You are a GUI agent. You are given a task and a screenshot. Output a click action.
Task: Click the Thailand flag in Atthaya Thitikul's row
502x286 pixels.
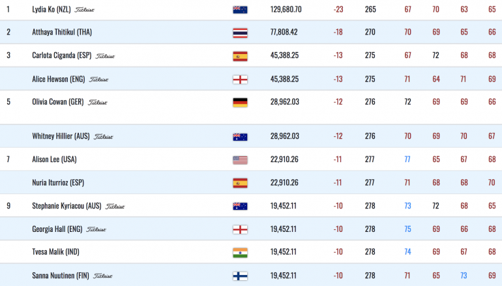[x=240, y=33]
